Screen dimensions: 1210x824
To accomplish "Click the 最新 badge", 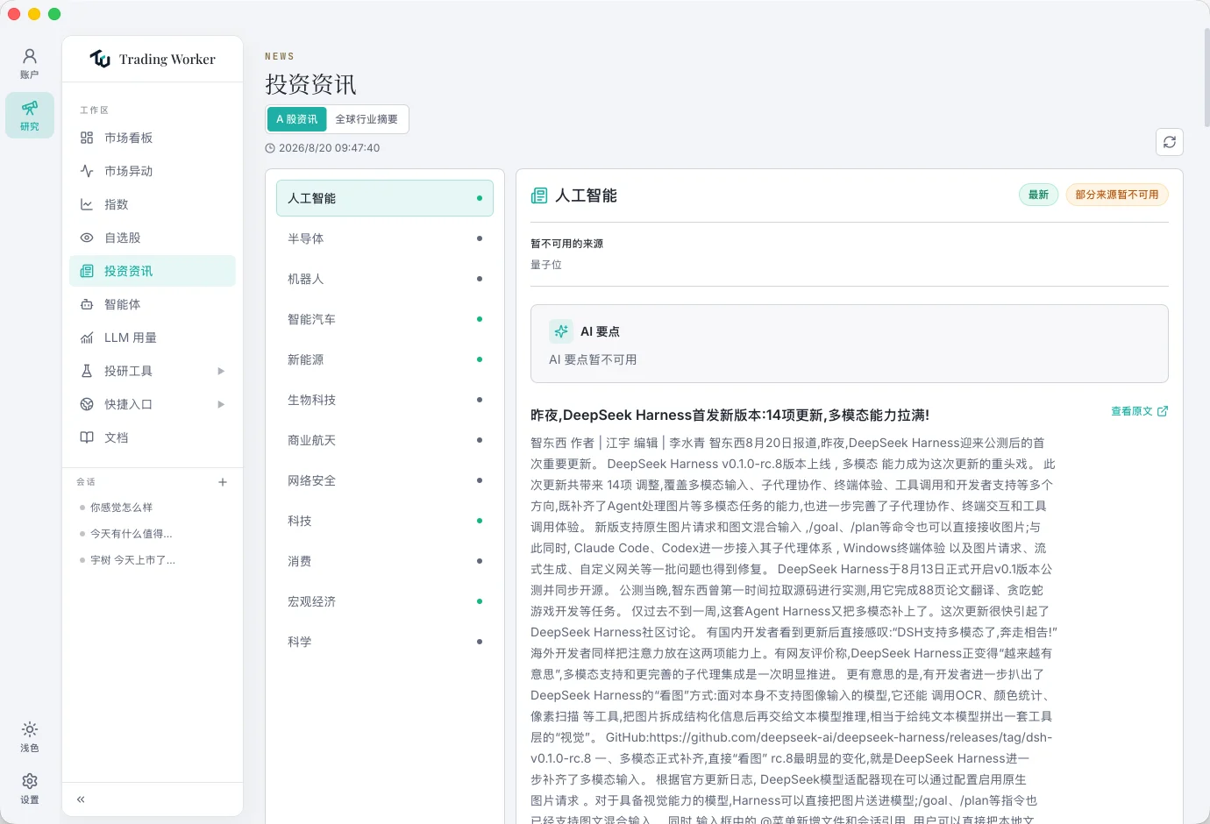I will [1039, 195].
